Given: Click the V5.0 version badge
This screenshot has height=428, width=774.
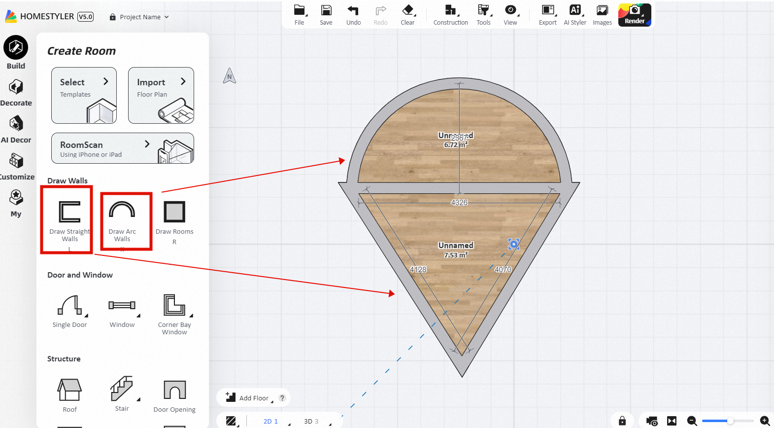Looking at the screenshot, I should (x=86, y=16).
